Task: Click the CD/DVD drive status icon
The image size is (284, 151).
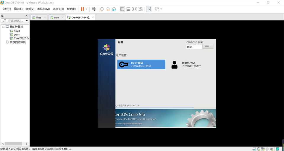Action: click(x=259, y=149)
